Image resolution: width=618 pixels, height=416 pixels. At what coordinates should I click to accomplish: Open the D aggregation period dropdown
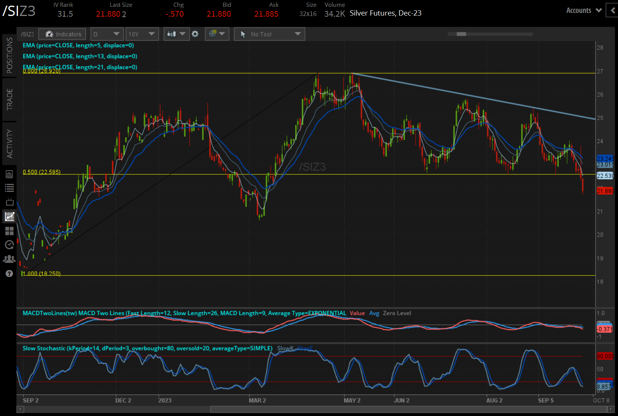tap(107, 34)
